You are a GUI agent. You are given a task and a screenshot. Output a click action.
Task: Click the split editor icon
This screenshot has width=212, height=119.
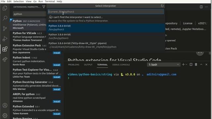(201, 7)
